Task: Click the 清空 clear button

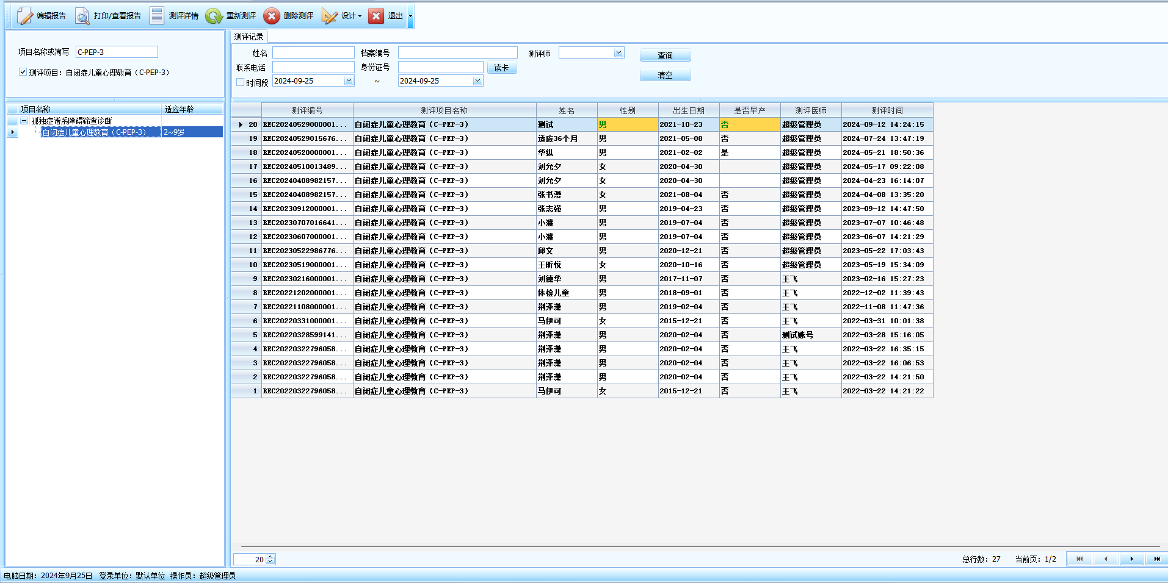Action: (x=665, y=75)
